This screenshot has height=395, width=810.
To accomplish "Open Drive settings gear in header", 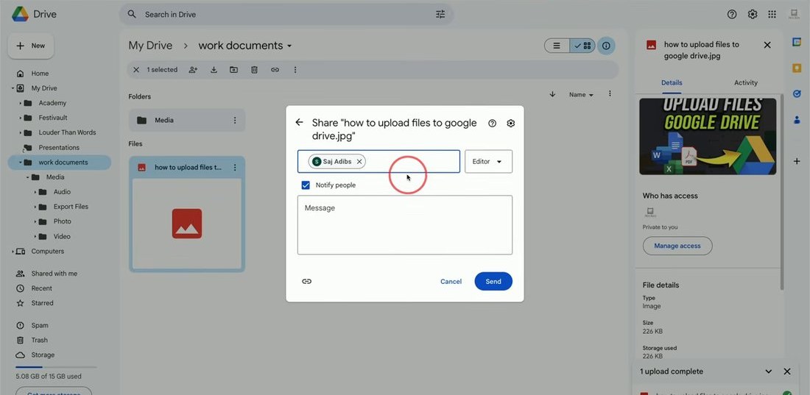I will pos(752,15).
